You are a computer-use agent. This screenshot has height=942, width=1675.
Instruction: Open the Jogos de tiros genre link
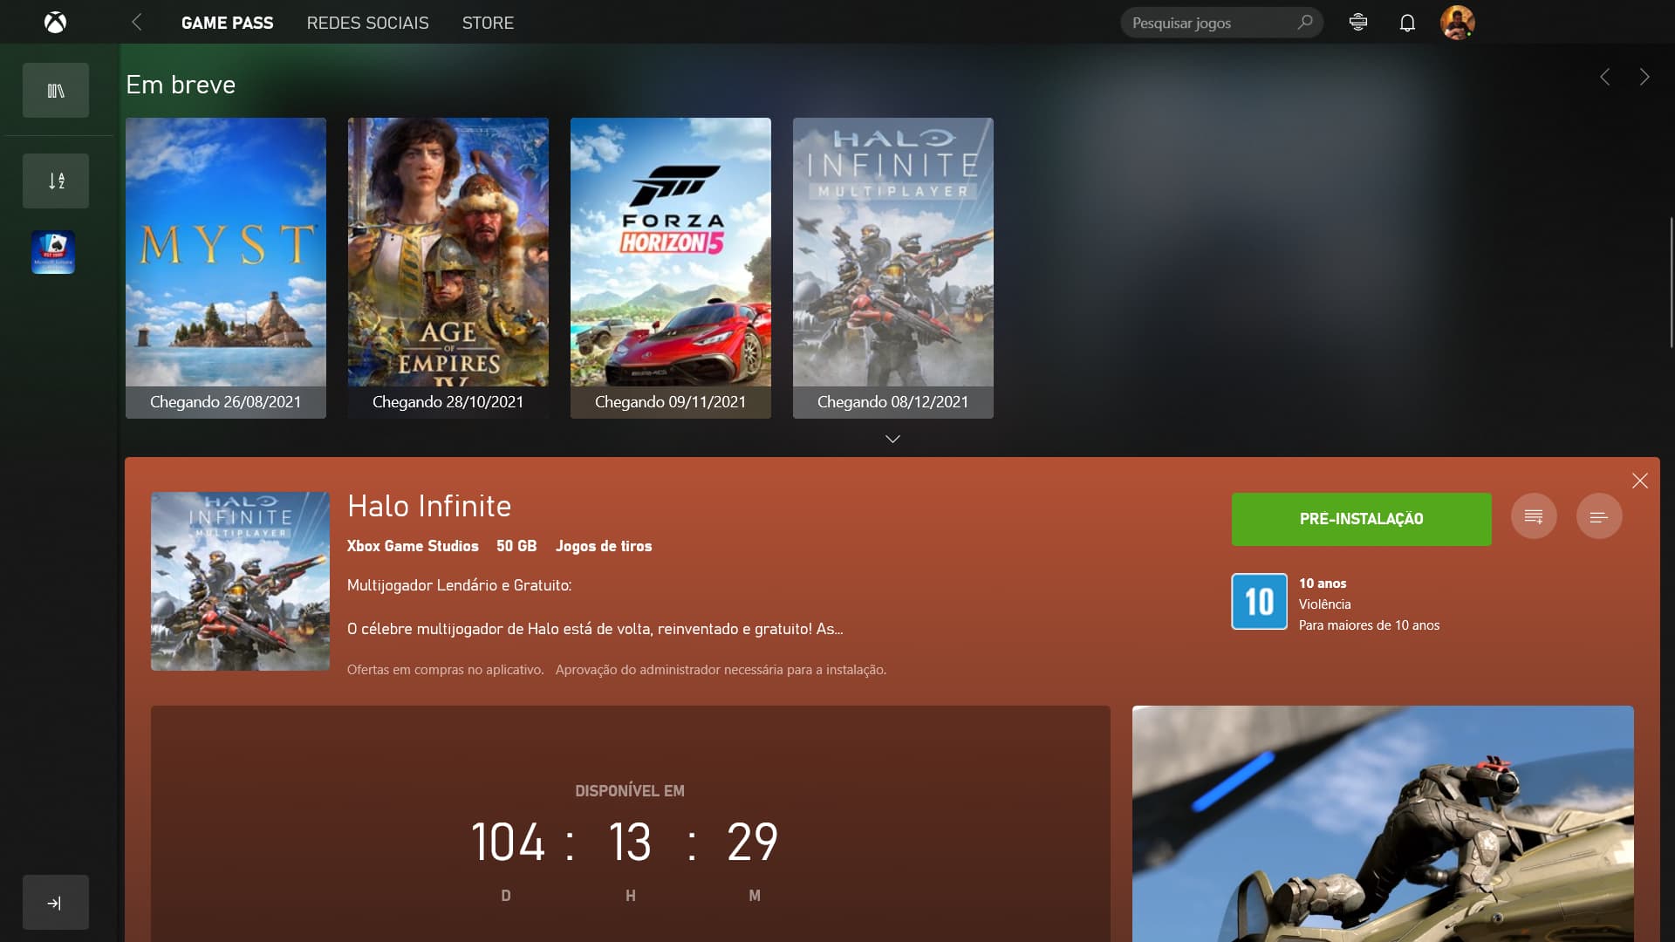coord(604,546)
